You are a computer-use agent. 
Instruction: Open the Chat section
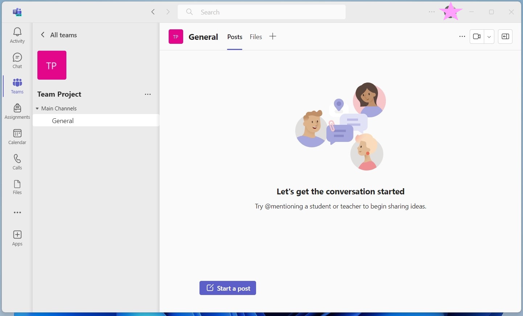click(17, 61)
